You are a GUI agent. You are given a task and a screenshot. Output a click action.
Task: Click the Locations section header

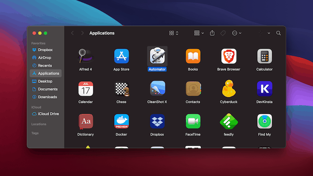tap(39, 124)
